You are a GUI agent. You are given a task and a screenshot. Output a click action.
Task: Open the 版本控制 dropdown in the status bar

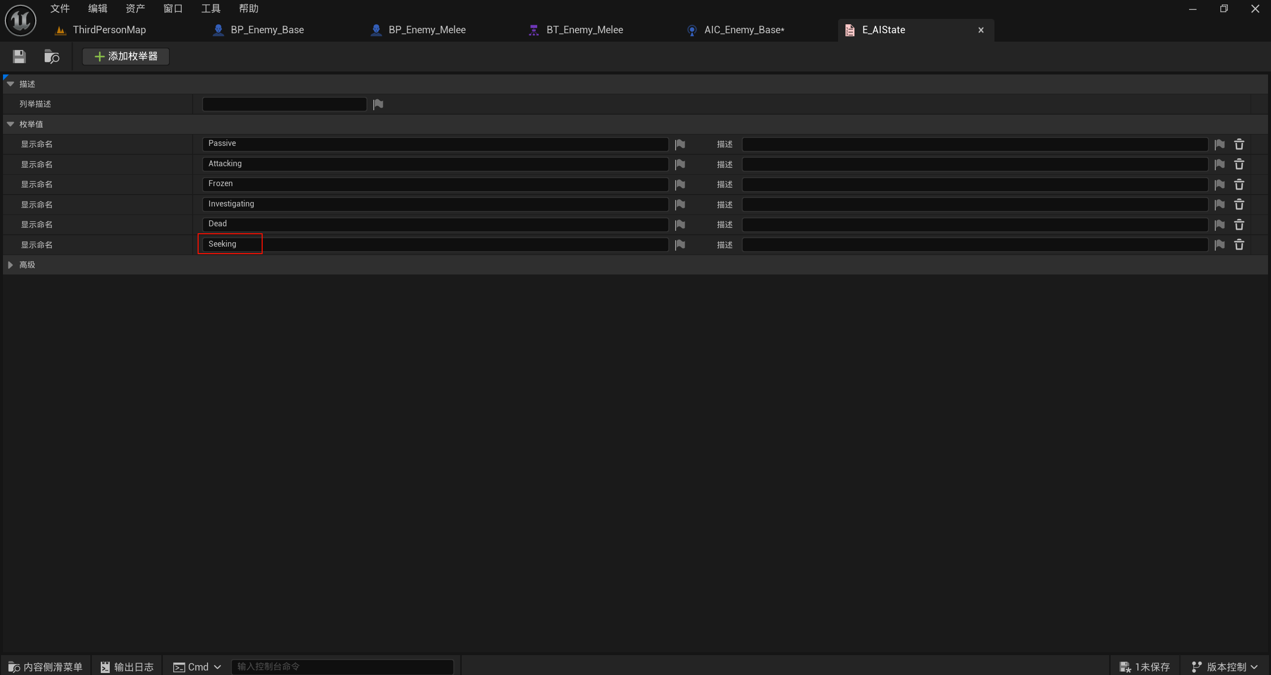pyautogui.click(x=1225, y=667)
